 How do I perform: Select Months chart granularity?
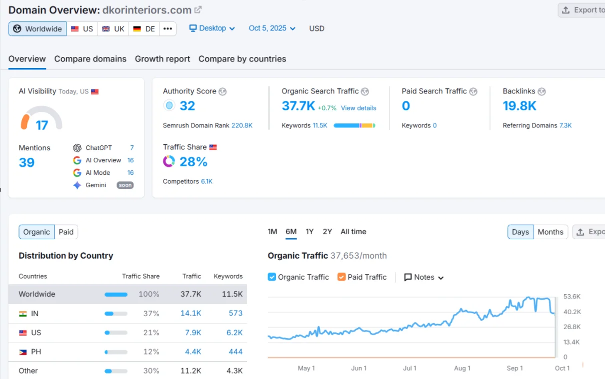tap(550, 232)
